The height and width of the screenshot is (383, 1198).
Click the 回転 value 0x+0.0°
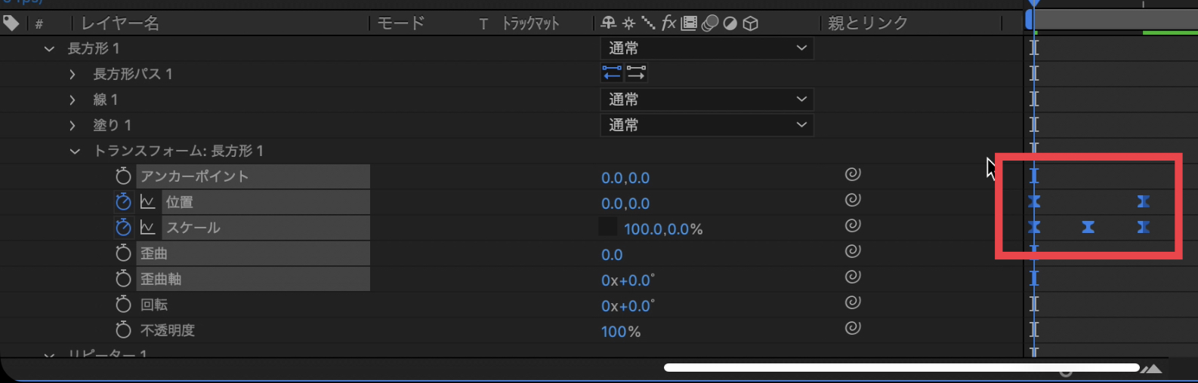click(x=628, y=306)
